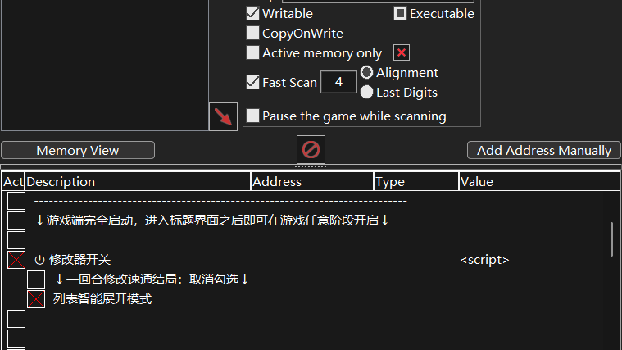Screen dimensions: 622x350
Task: Click the red arrow add-to-list icon
Action: pos(224,116)
